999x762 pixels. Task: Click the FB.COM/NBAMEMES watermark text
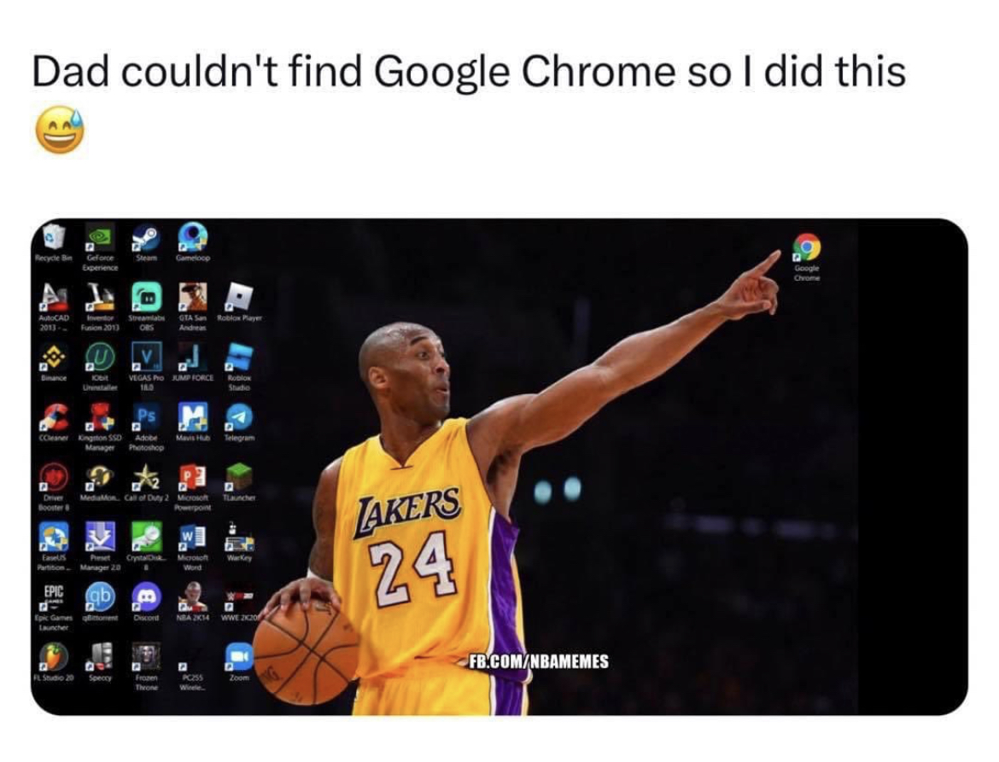pos(539,661)
